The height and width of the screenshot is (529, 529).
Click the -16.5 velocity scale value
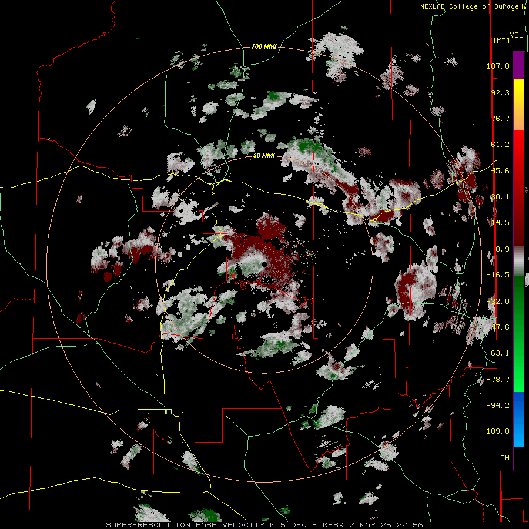(x=498, y=275)
